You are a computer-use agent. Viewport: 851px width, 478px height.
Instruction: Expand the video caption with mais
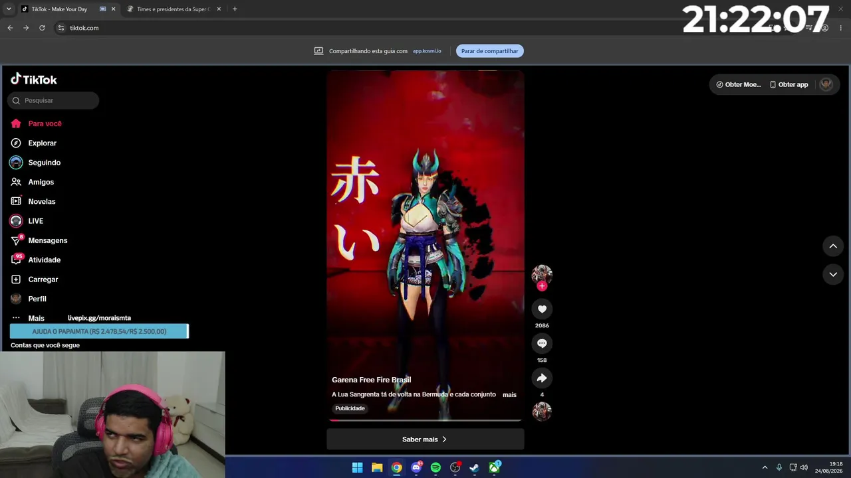pyautogui.click(x=509, y=394)
